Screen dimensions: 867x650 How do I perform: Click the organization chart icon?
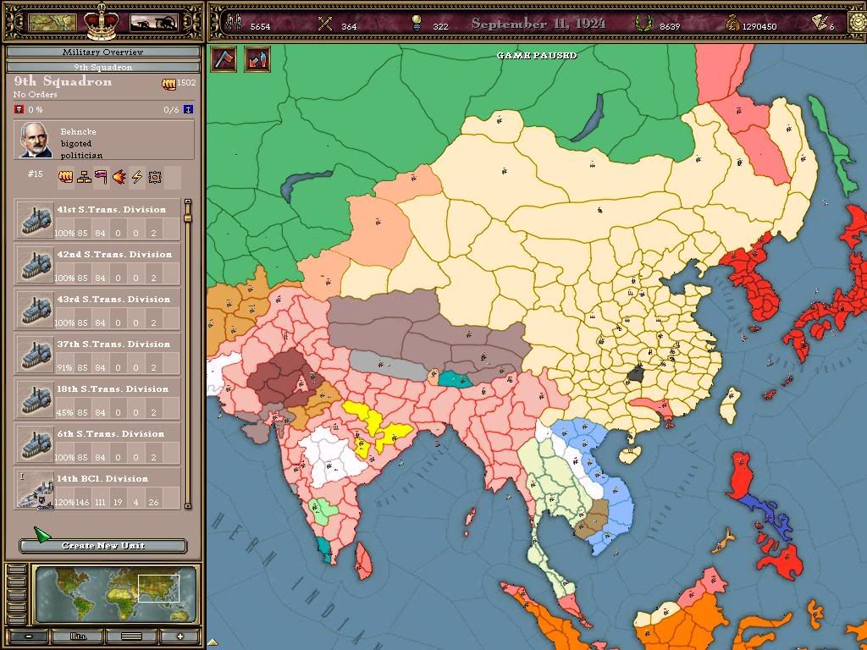pos(84,177)
